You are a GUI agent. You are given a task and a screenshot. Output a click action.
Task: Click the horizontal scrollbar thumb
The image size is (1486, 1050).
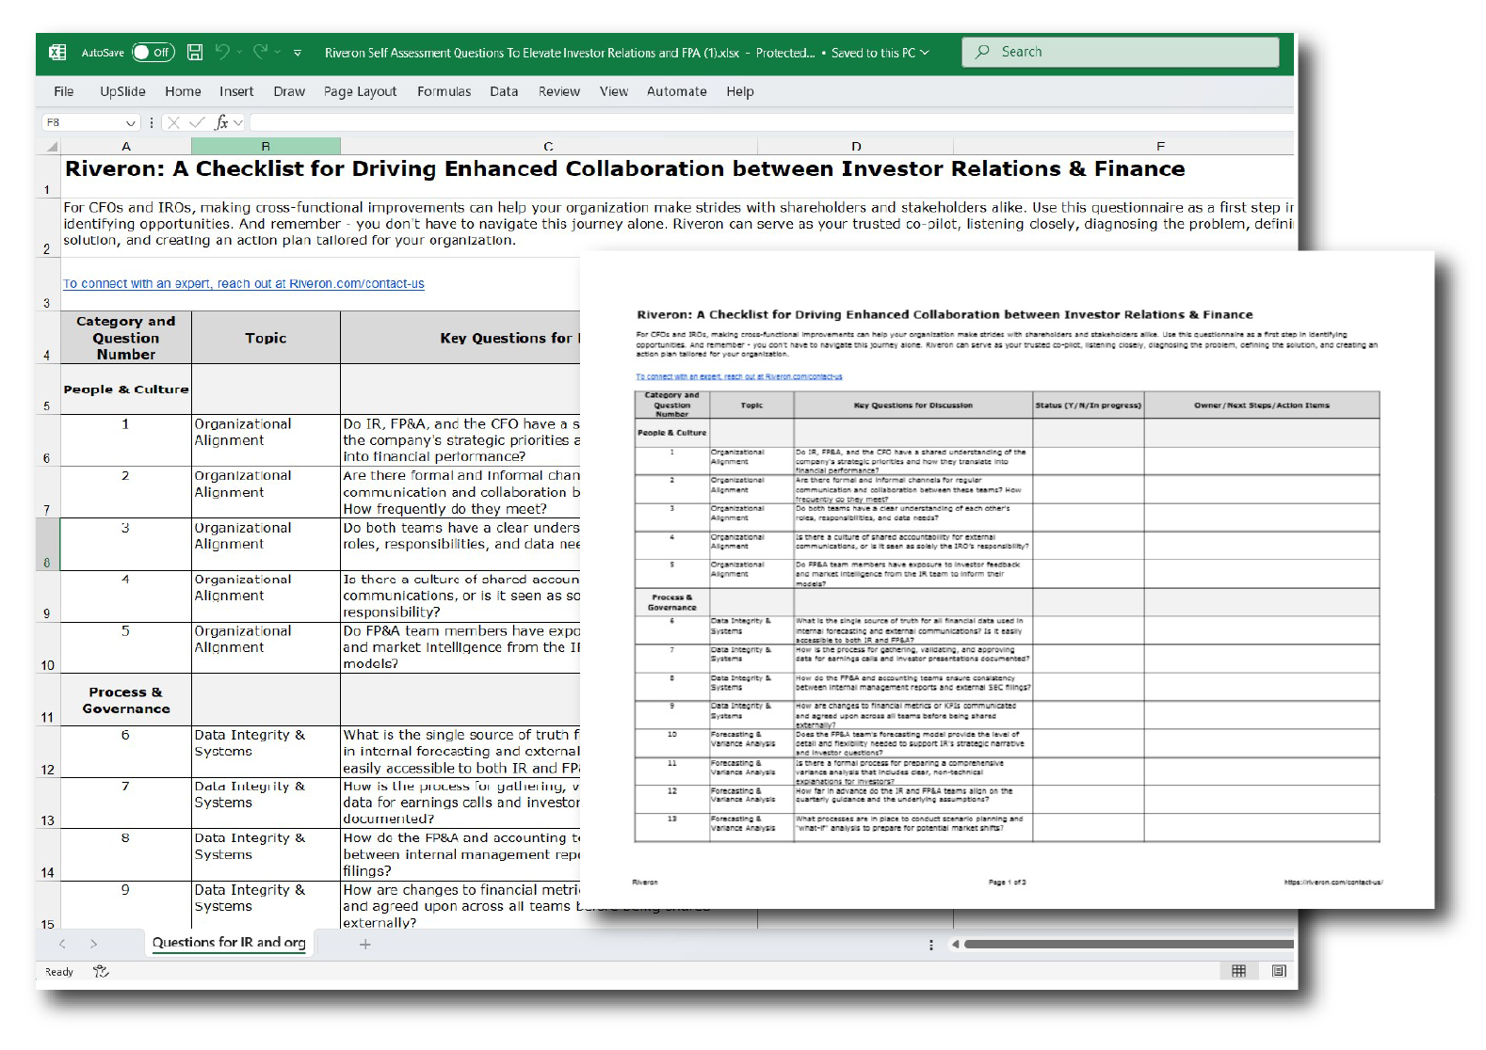tap(1128, 944)
